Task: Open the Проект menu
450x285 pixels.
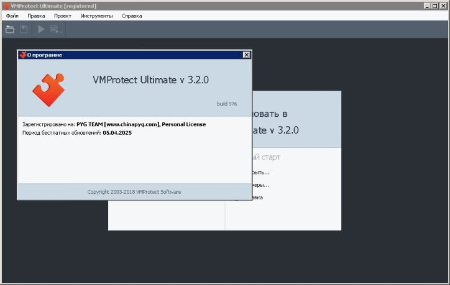Action: [x=63, y=16]
